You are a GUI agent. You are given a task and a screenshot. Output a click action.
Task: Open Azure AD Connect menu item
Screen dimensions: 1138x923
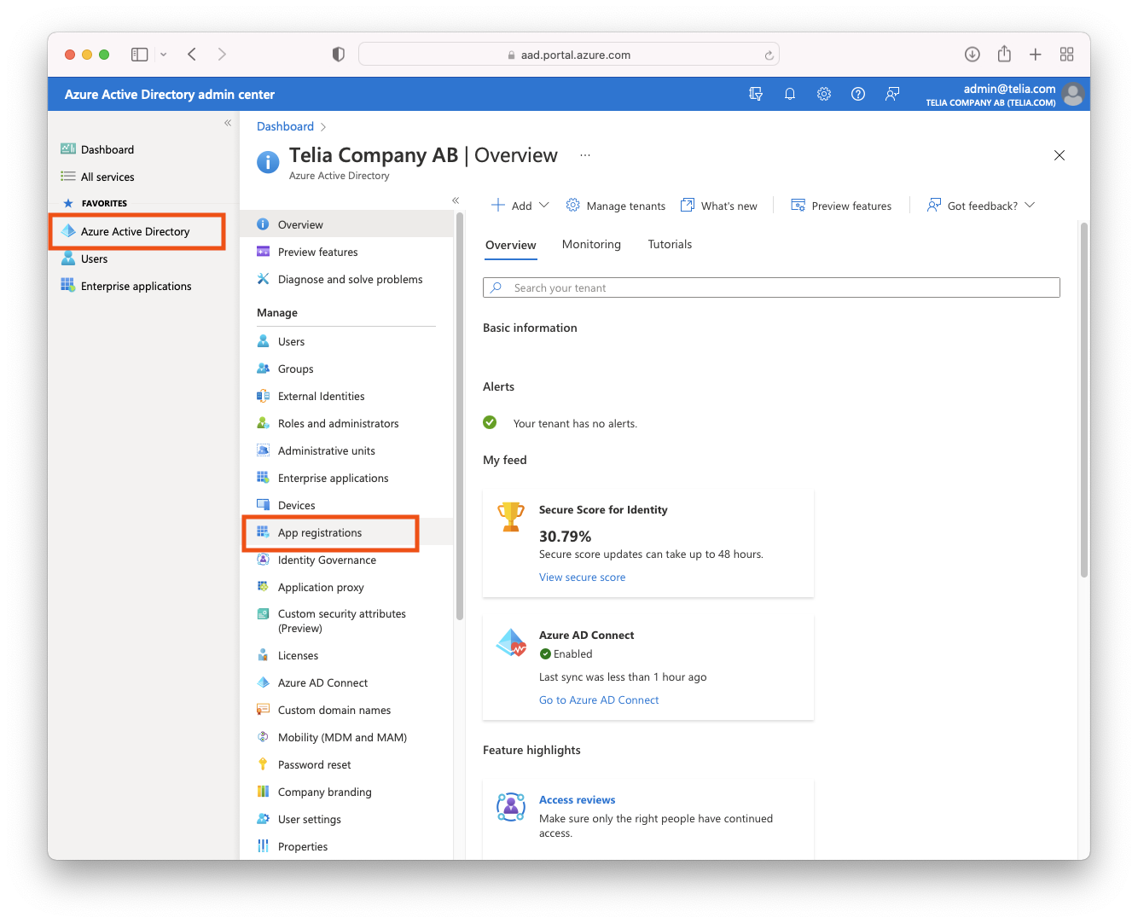pos(347,682)
